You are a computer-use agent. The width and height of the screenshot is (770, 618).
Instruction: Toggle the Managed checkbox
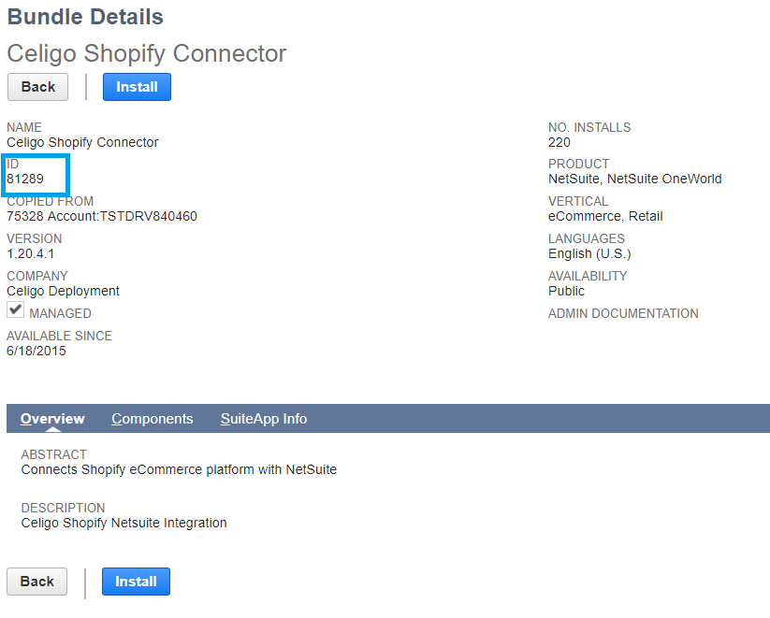click(15, 309)
